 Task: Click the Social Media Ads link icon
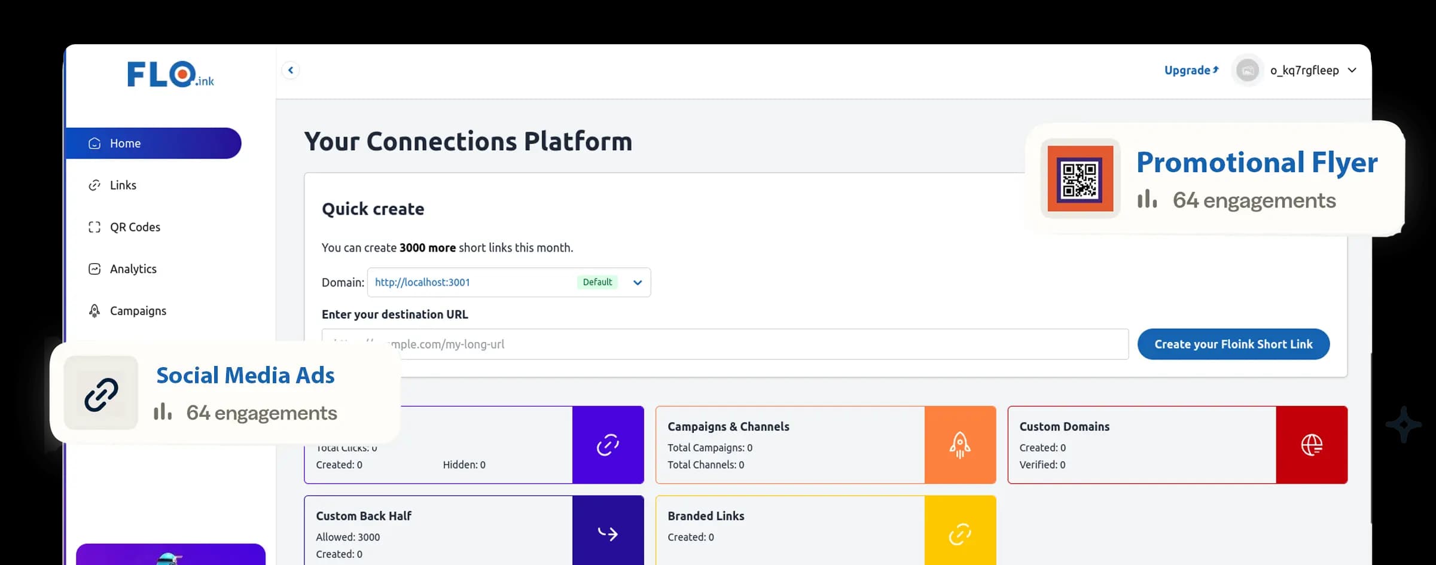(x=101, y=393)
